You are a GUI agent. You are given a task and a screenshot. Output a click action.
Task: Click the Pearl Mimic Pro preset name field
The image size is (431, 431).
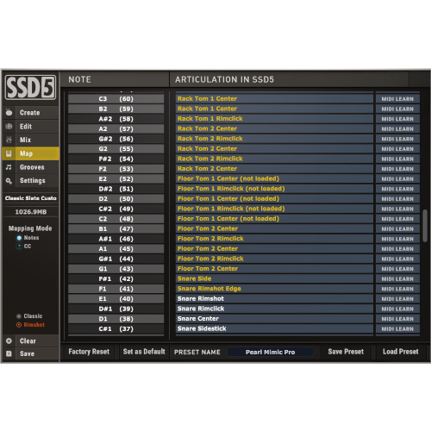pyautogui.click(x=270, y=352)
